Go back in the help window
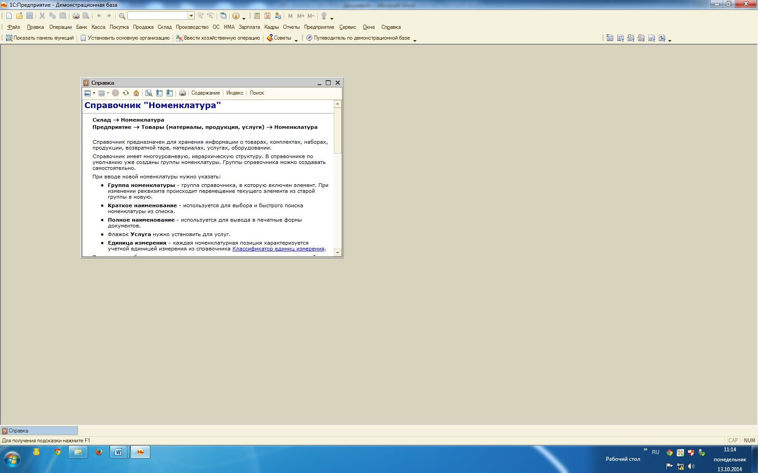Screen dimensions: 758x473 88,93
